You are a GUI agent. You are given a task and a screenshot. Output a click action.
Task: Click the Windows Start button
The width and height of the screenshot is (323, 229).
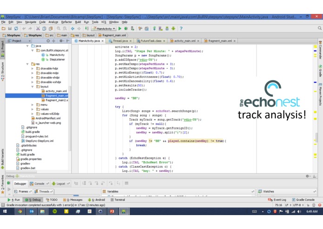point(5,211)
